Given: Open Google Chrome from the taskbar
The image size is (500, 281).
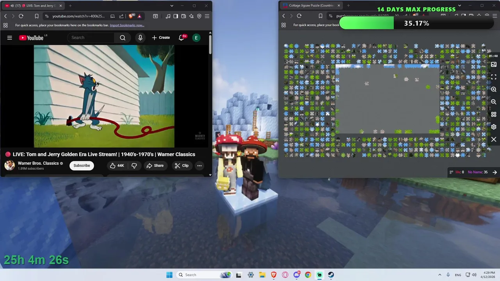Looking at the screenshot, I should point(308,275).
